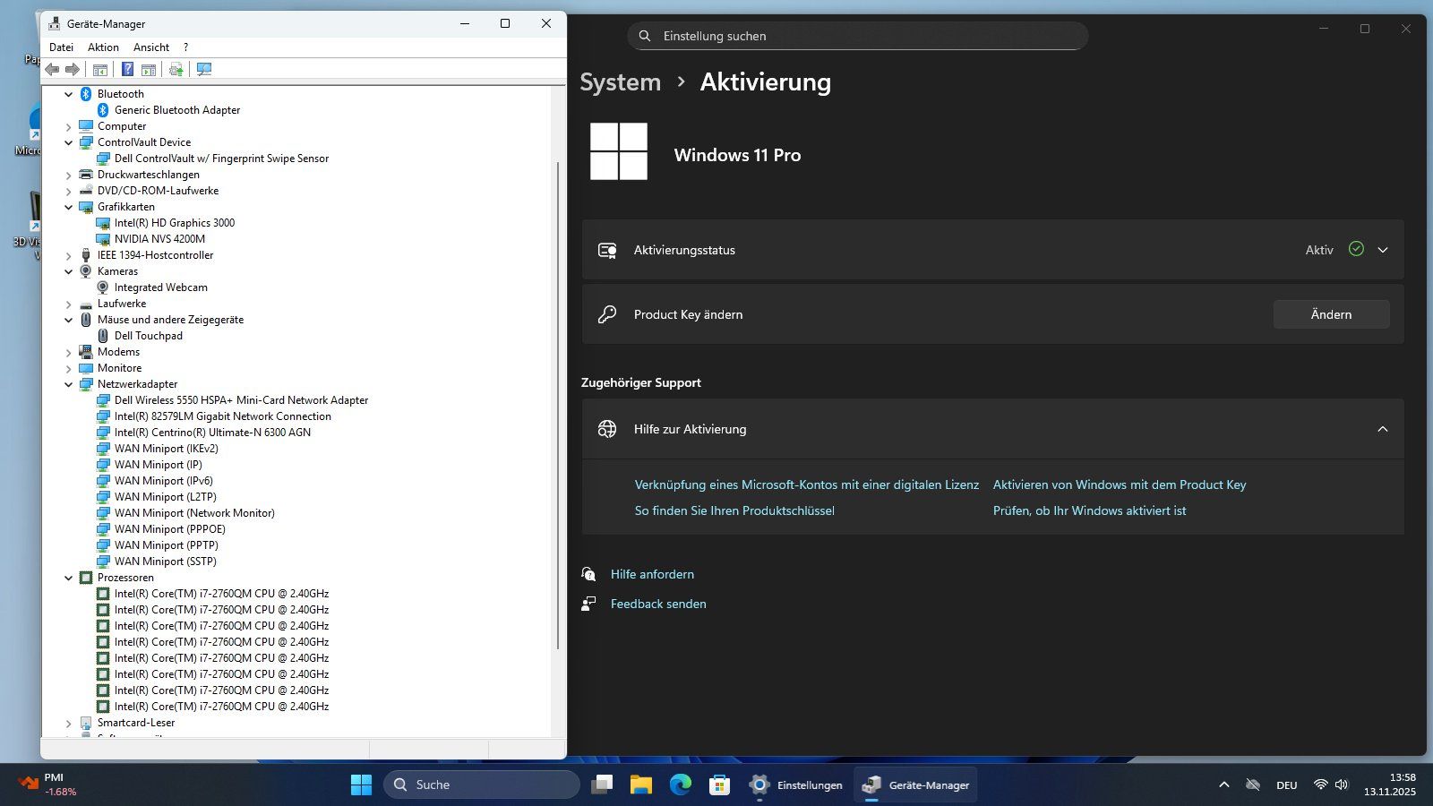The height and width of the screenshot is (806, 1433).
Task: Click the Feedback senden link
Action: [x=658, y=604]
